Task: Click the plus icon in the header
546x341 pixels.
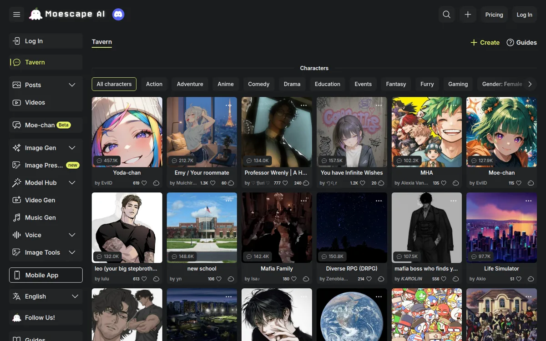Action: (468, 15)
